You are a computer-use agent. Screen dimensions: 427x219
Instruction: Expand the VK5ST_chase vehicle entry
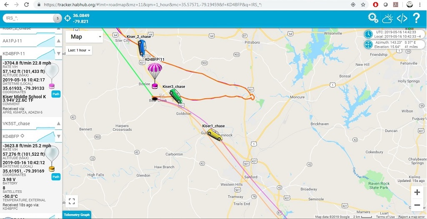(x=59, y=124)
